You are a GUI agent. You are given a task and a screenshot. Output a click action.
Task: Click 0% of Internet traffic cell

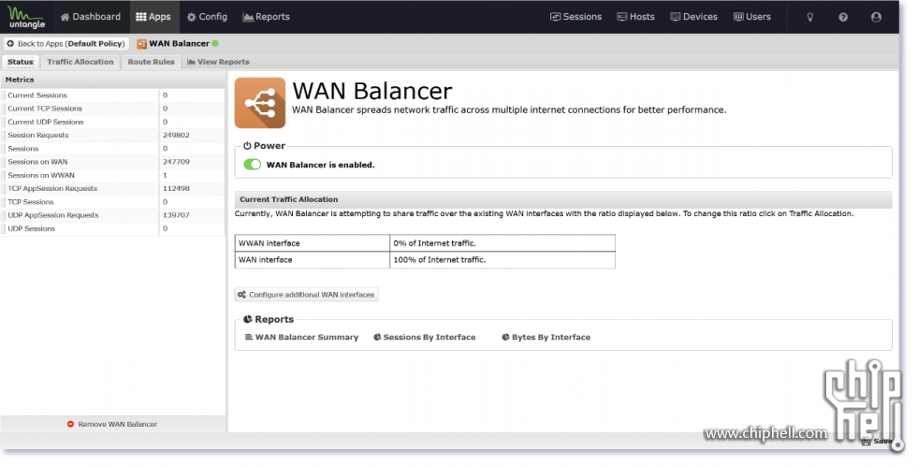click(x=502, y=243)
